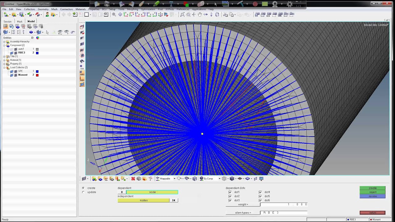Expand the Assembly Hierarchy tree node

[4, 42]
